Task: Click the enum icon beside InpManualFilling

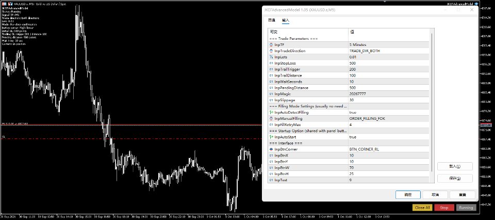Action: [271, 119]
